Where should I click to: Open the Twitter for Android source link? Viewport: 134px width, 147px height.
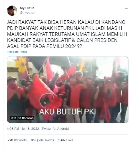click(55, 129)
